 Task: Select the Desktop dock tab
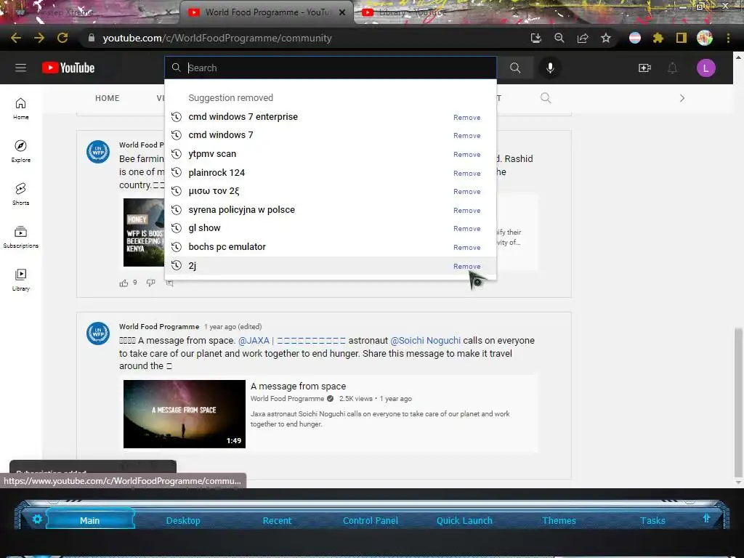183,520
